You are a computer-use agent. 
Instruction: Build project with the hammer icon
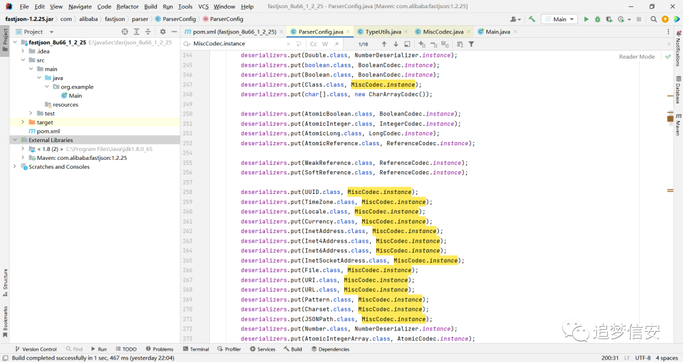click(532, 19)
